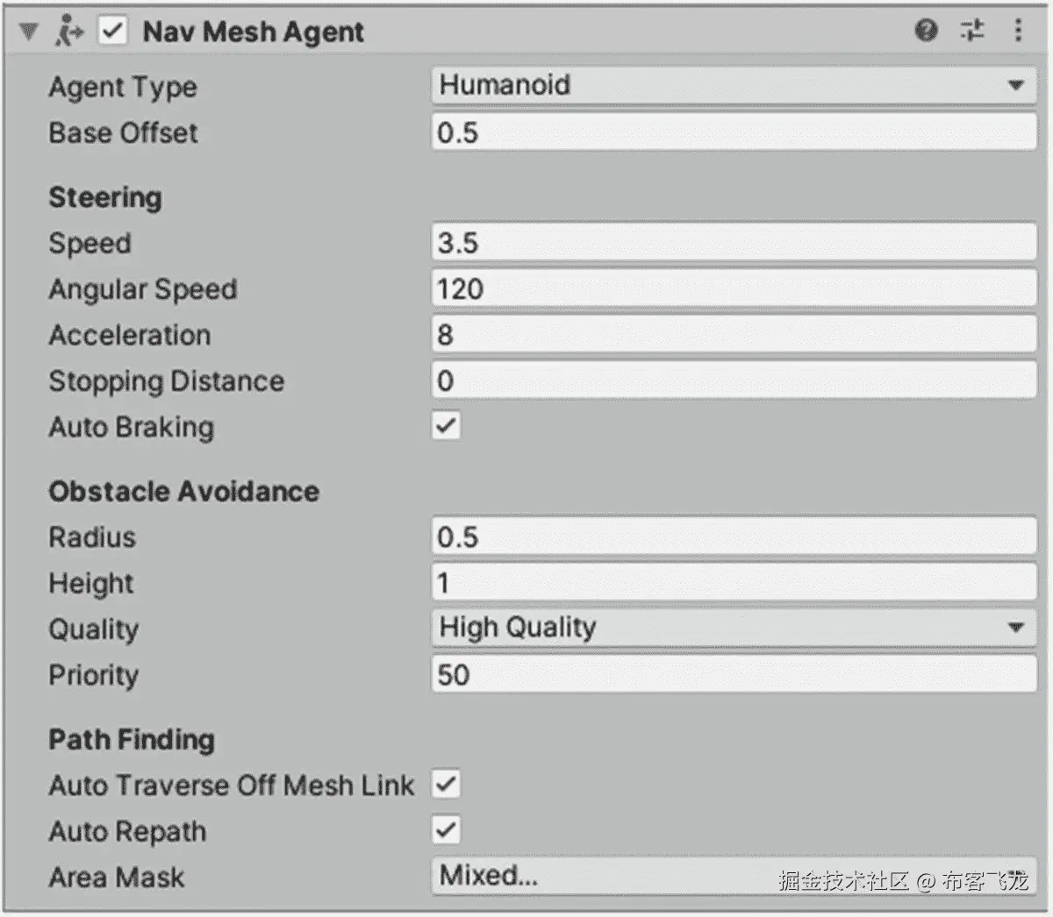Open the Area Mask dropdown
The image size is (1053, 917).
click(x=734, y=876)
